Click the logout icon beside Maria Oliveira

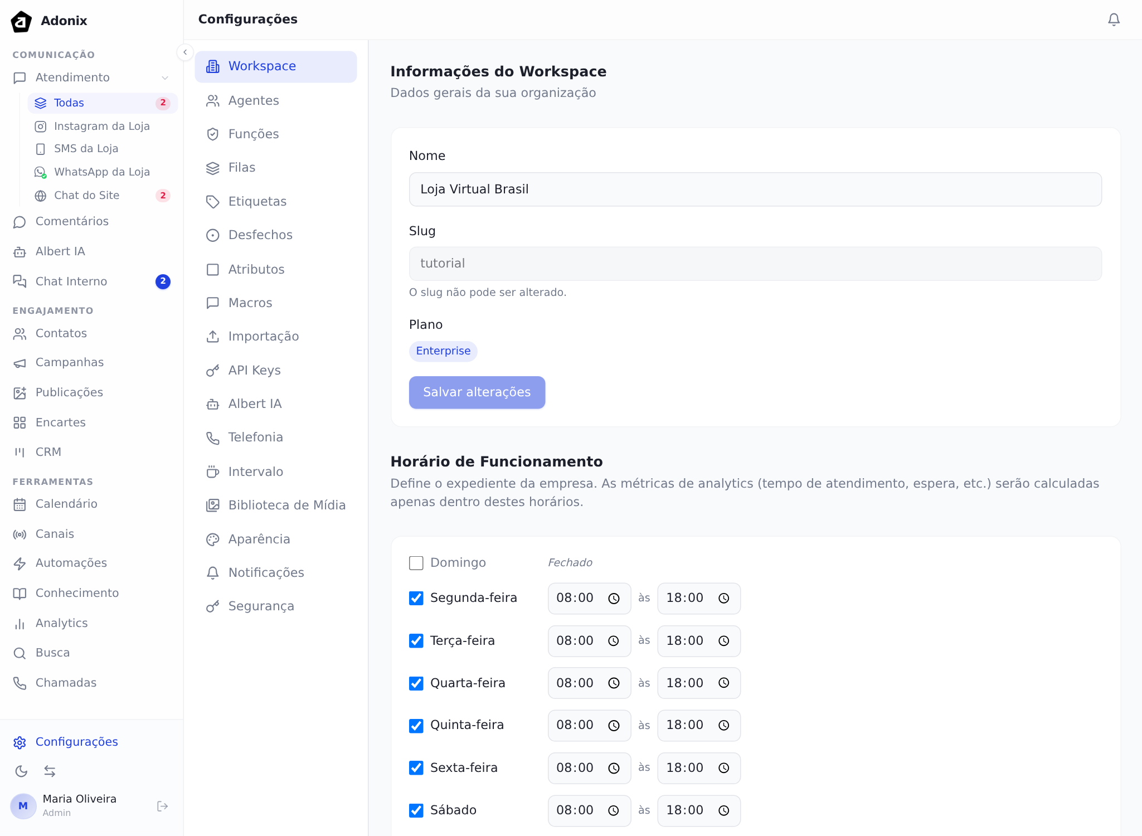(163, 806)
